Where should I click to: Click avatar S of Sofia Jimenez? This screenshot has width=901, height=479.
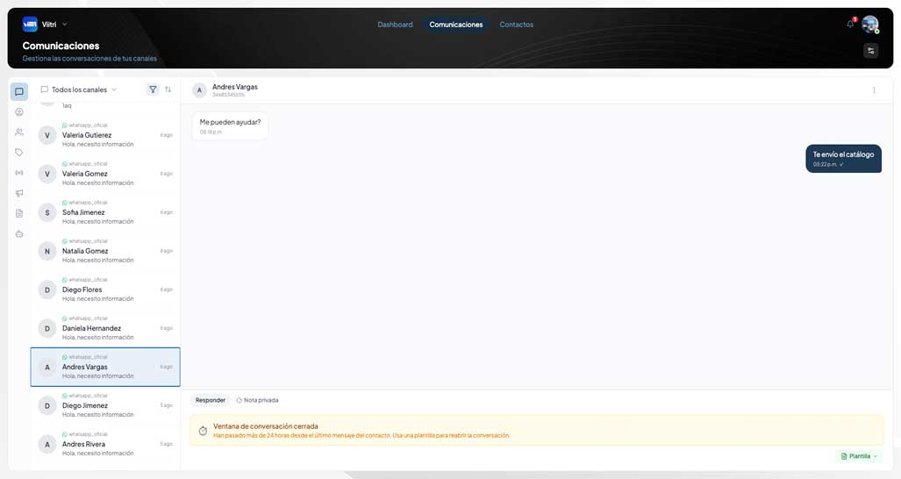(x=47, y=212)
